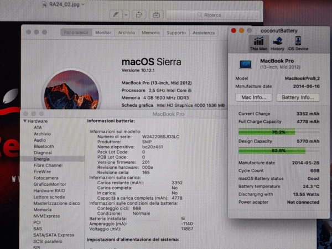Click the Discharging with 13.55 Watts value
The height and width of the screenshot is (249, 332).
306,194
